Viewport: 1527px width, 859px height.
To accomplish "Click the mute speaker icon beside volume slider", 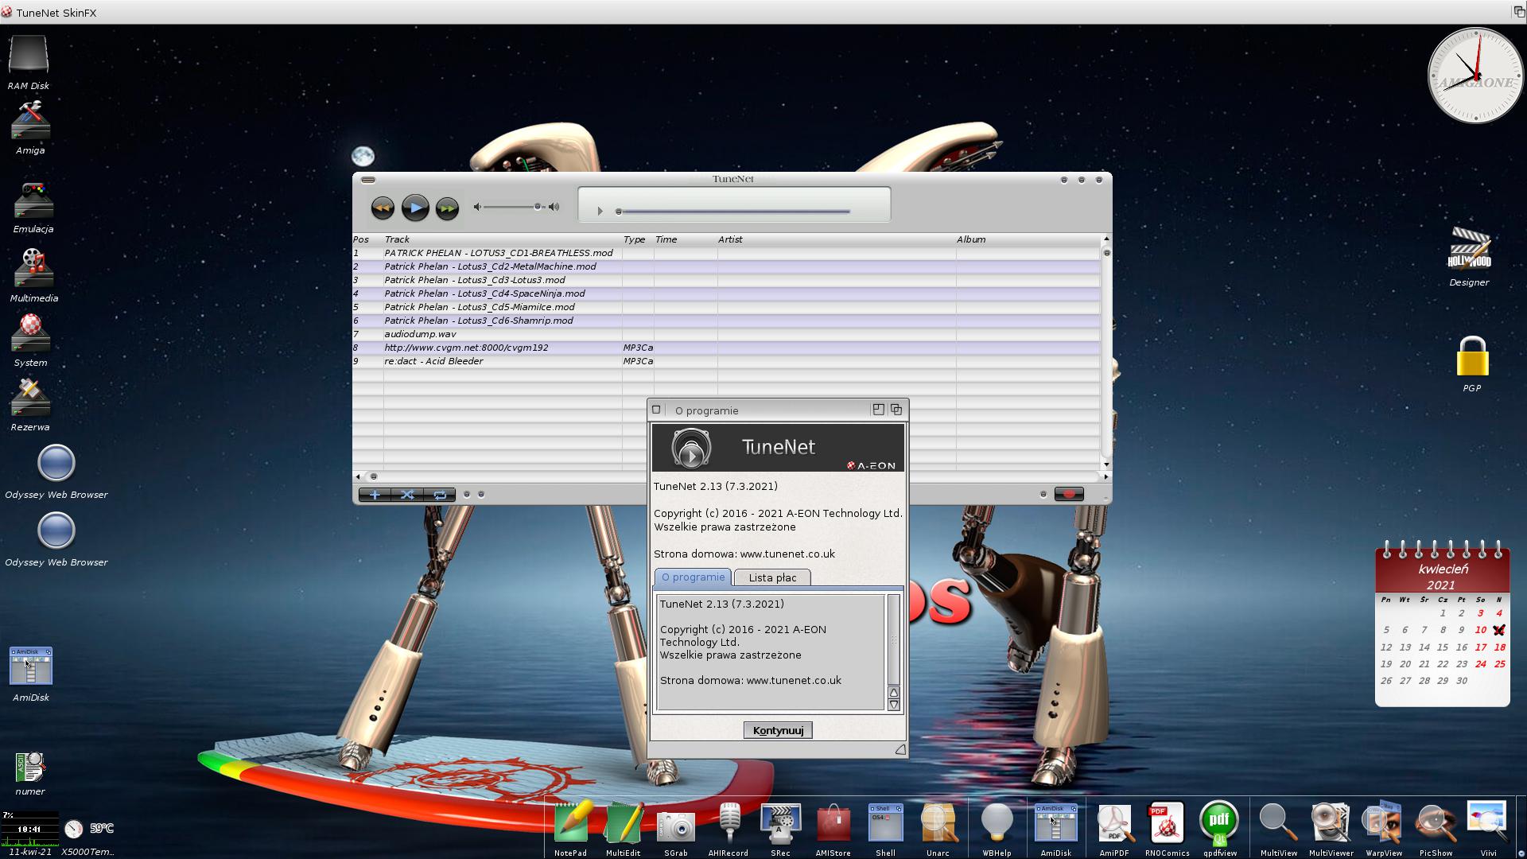I will click(x=477, y=207).
